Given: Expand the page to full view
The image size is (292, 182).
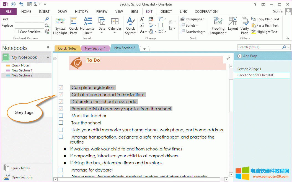Looking at the screenshot, I should (228, 58).
